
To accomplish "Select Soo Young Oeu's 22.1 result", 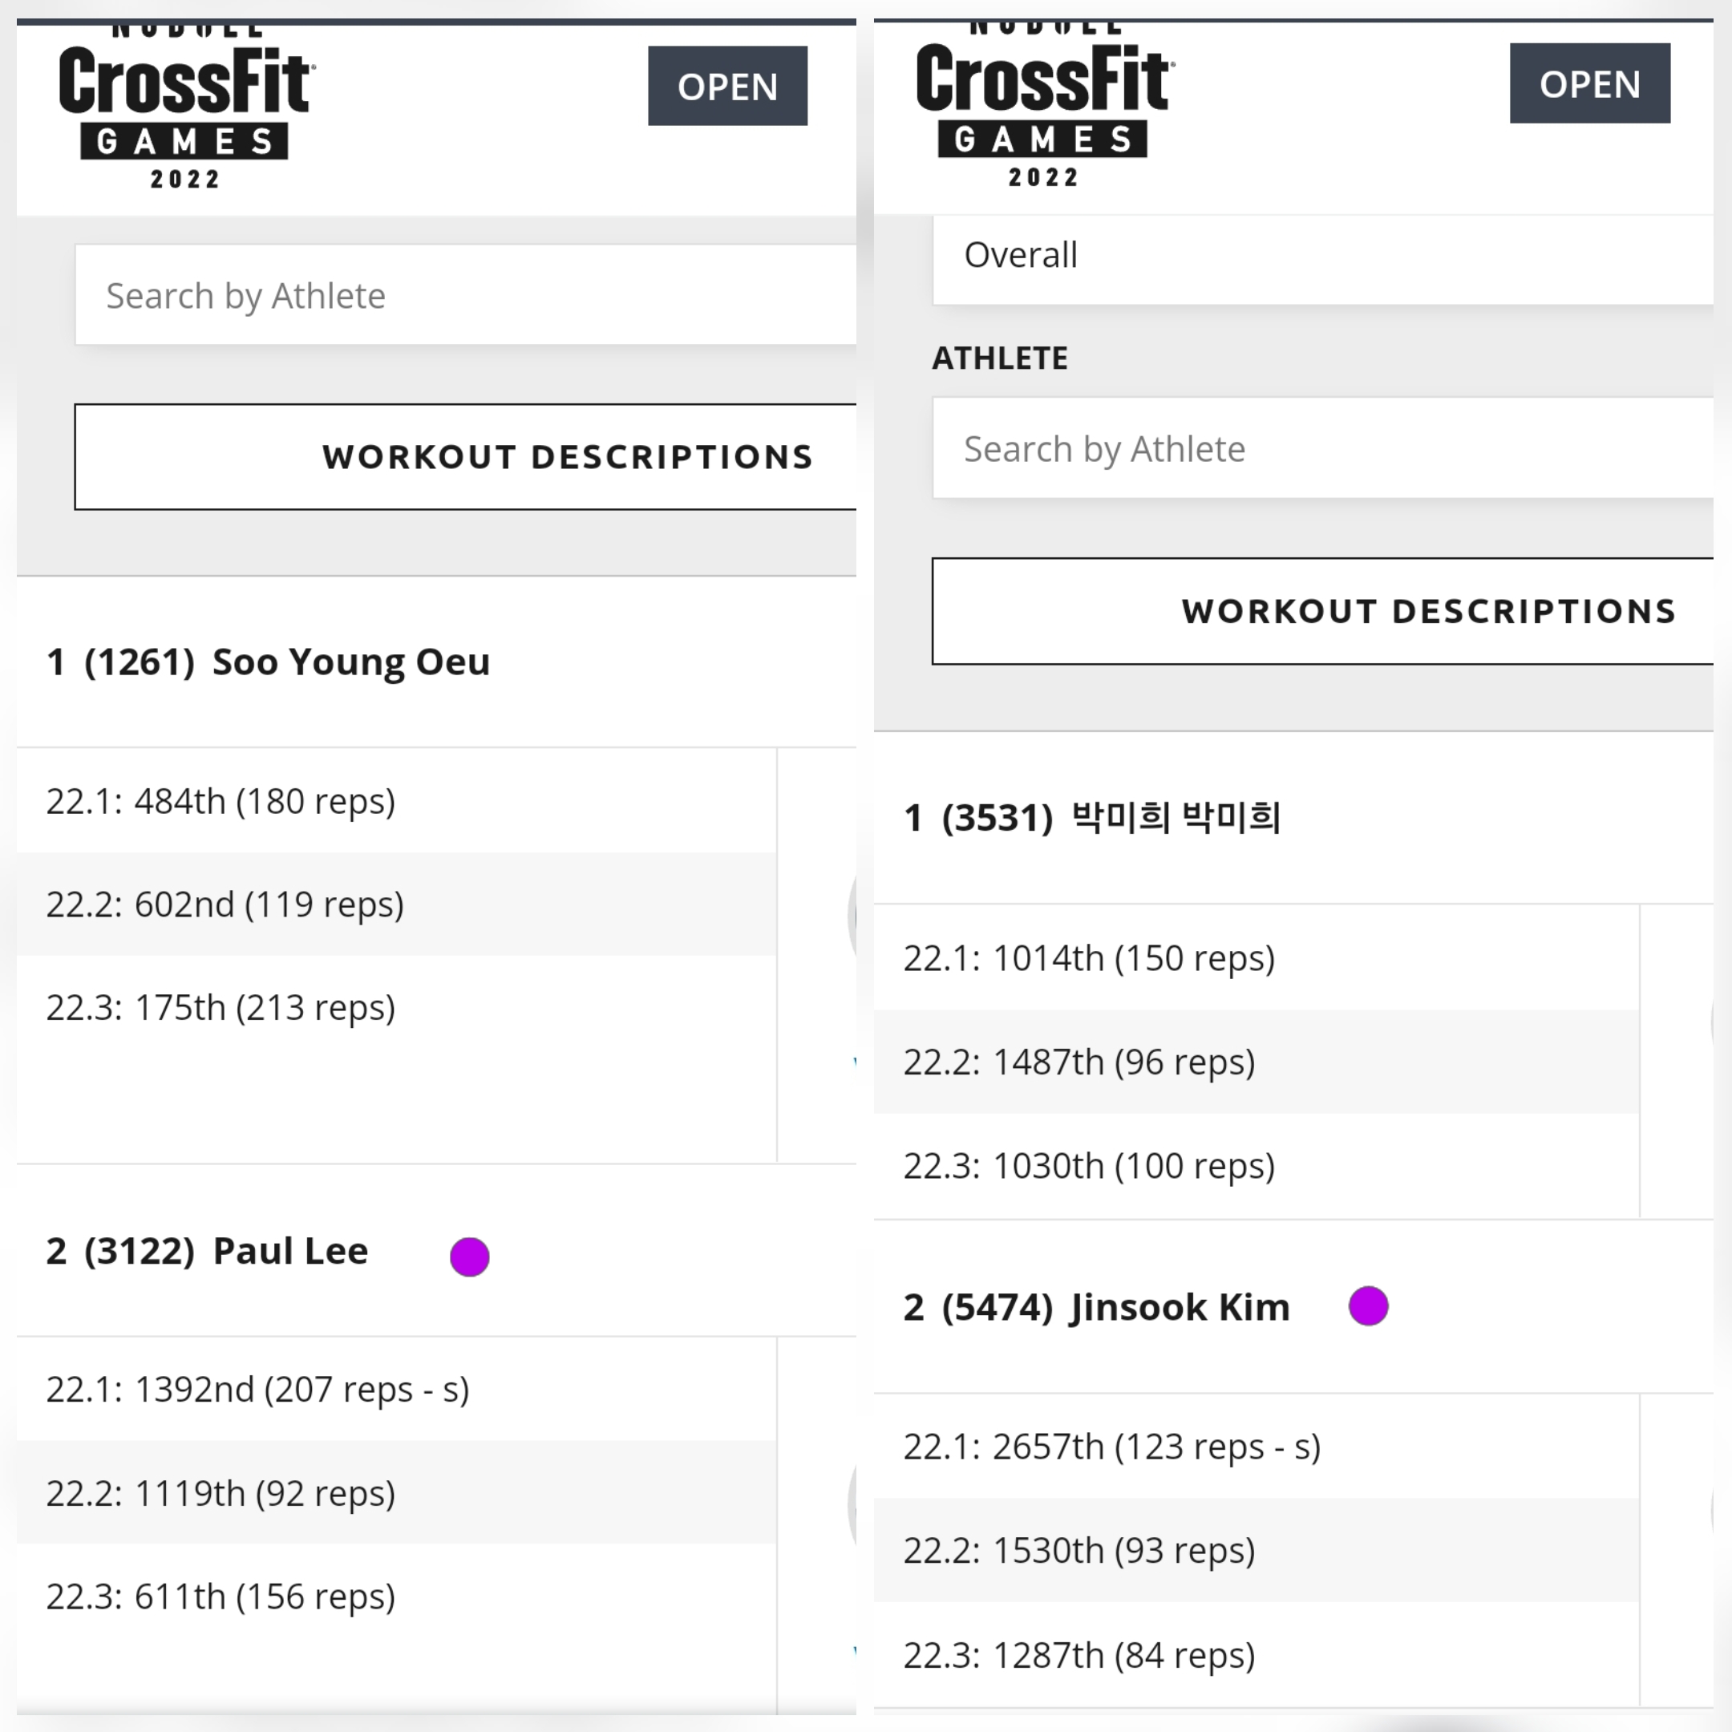I will 396,800.
